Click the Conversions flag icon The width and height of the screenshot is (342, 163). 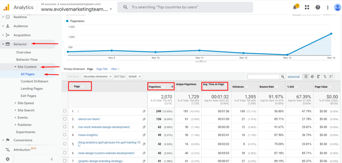coord(8,140)
